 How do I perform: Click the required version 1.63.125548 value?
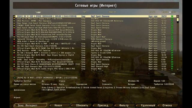[169, 84]
